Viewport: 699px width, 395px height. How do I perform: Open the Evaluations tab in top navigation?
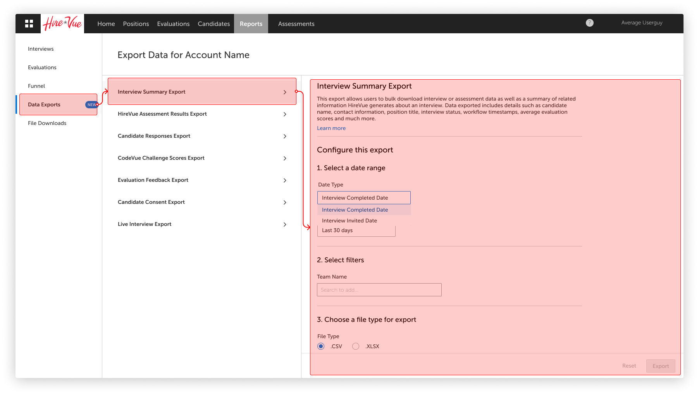click(173, 24)
